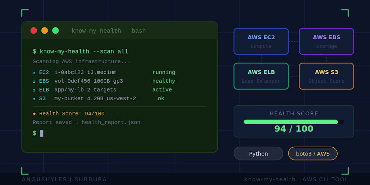Click the 94 / 100 score text
Image resolution: width=370 pixels, height=185 pixels.
294,129
